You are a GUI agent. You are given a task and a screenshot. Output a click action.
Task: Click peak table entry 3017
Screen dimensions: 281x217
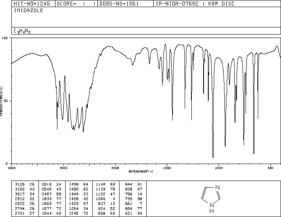(20, 194)
